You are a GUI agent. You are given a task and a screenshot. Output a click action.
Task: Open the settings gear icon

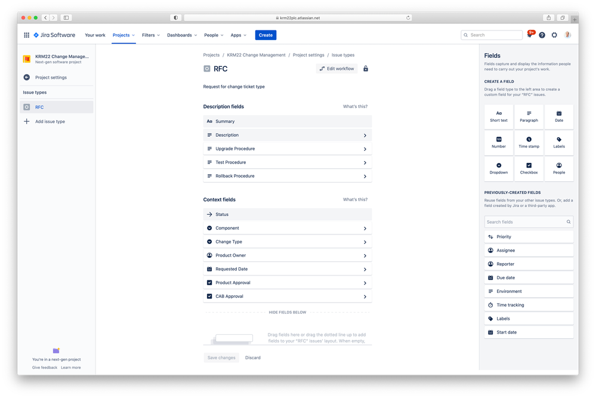(555, 35)
